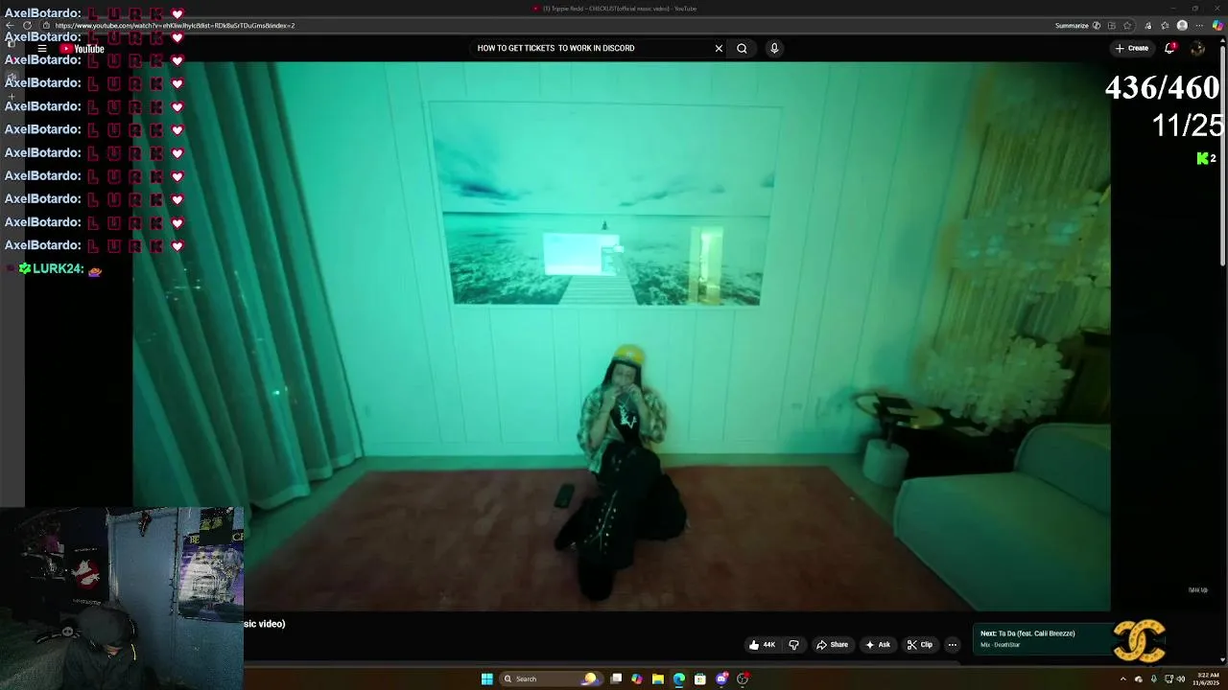Open the browser profile avatar

pyautogui.click(x=1182, y=26)
